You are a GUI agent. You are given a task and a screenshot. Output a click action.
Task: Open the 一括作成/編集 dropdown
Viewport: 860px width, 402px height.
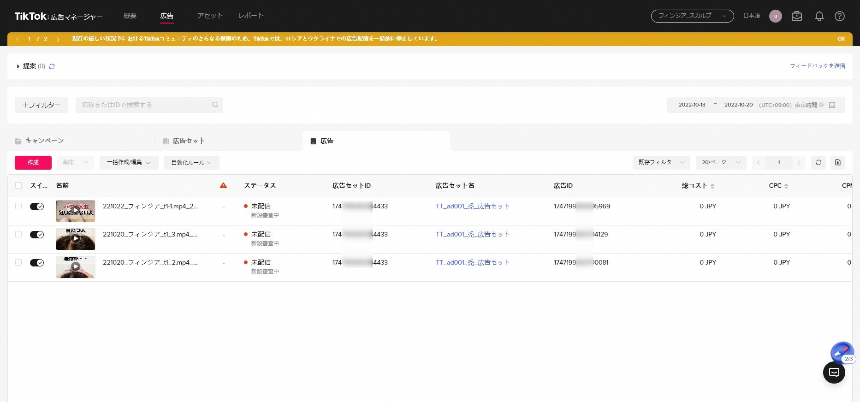(x=129, y=162)
